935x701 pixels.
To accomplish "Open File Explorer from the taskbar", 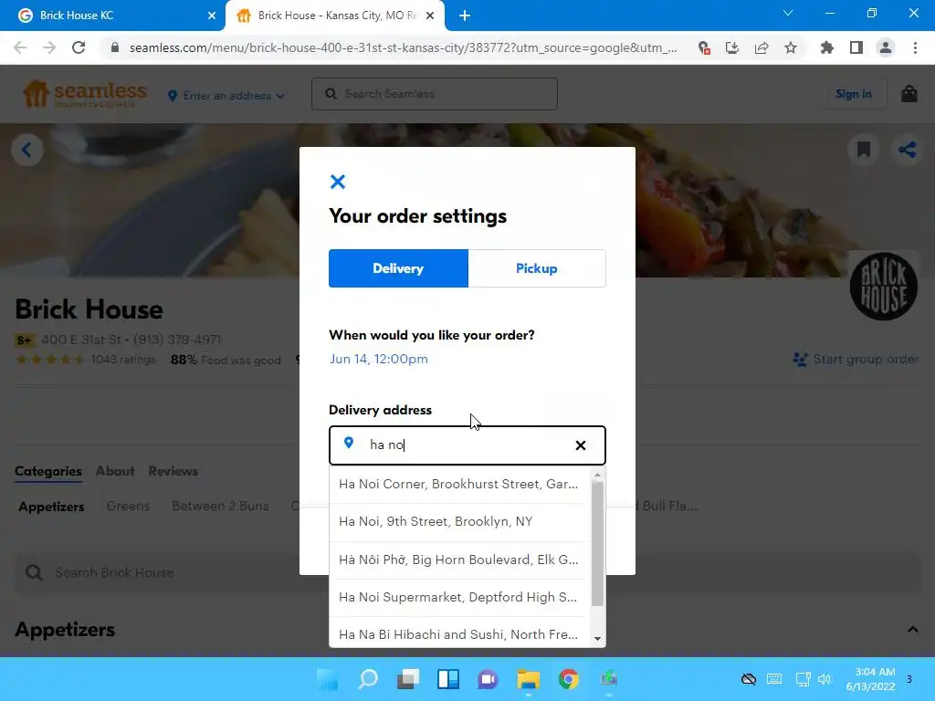I will [x=529, y=679].
